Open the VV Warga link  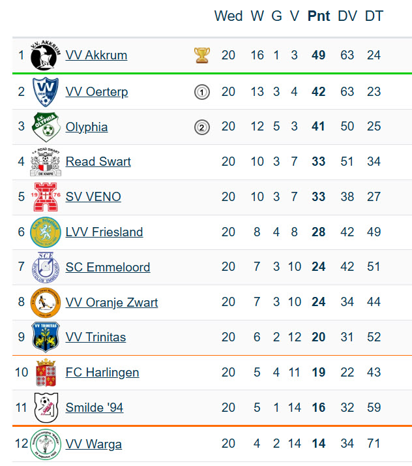(93, 444)
